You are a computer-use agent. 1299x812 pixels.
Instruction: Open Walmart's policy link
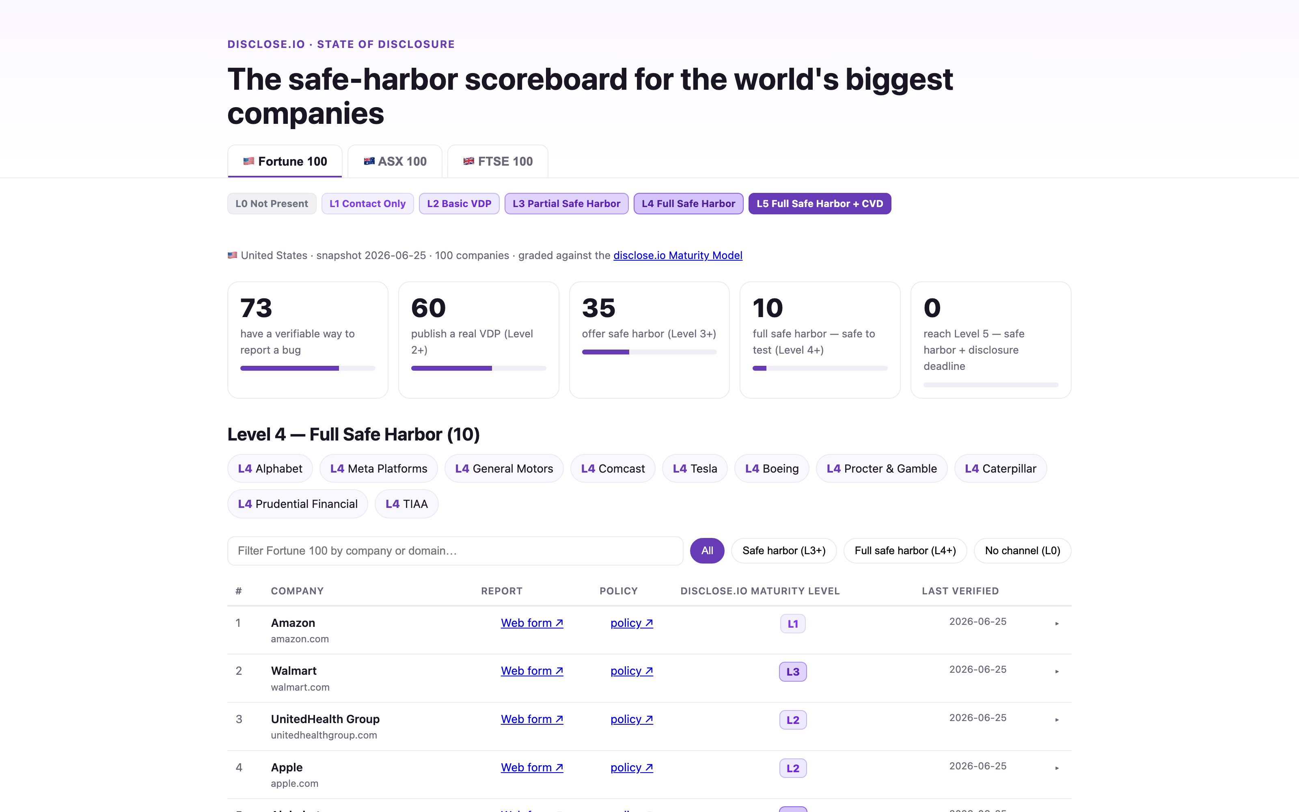click(x=632, y=671)
